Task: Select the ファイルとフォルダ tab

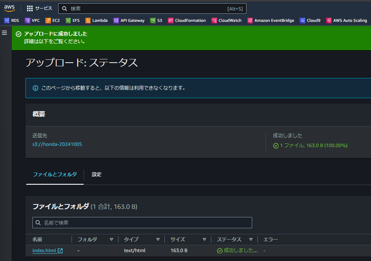Action: [55, 175]
